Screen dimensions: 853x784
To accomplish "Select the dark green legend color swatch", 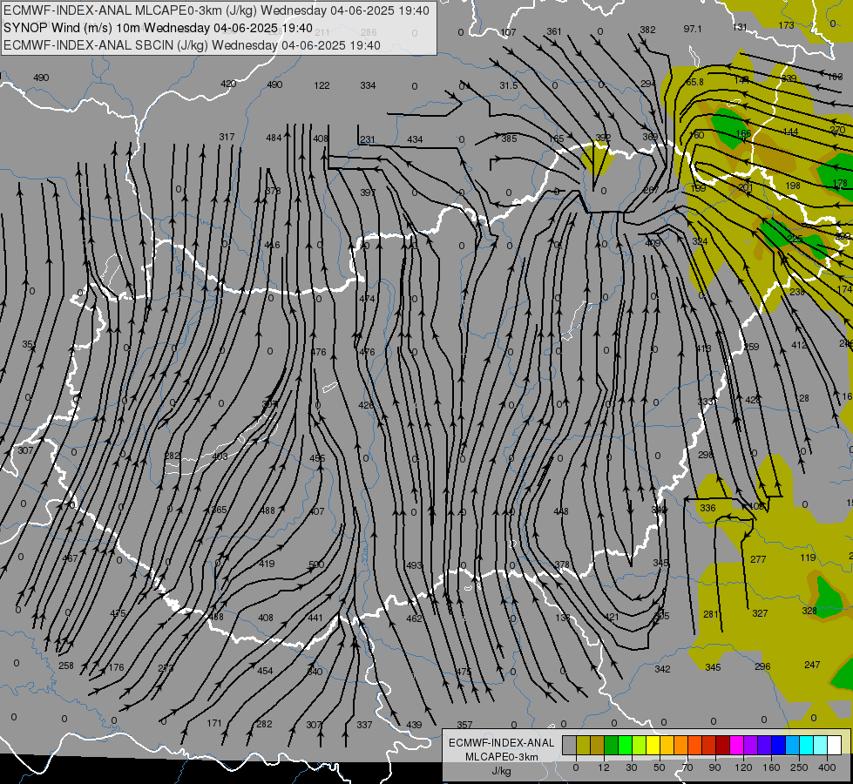I will coord(612,745).
